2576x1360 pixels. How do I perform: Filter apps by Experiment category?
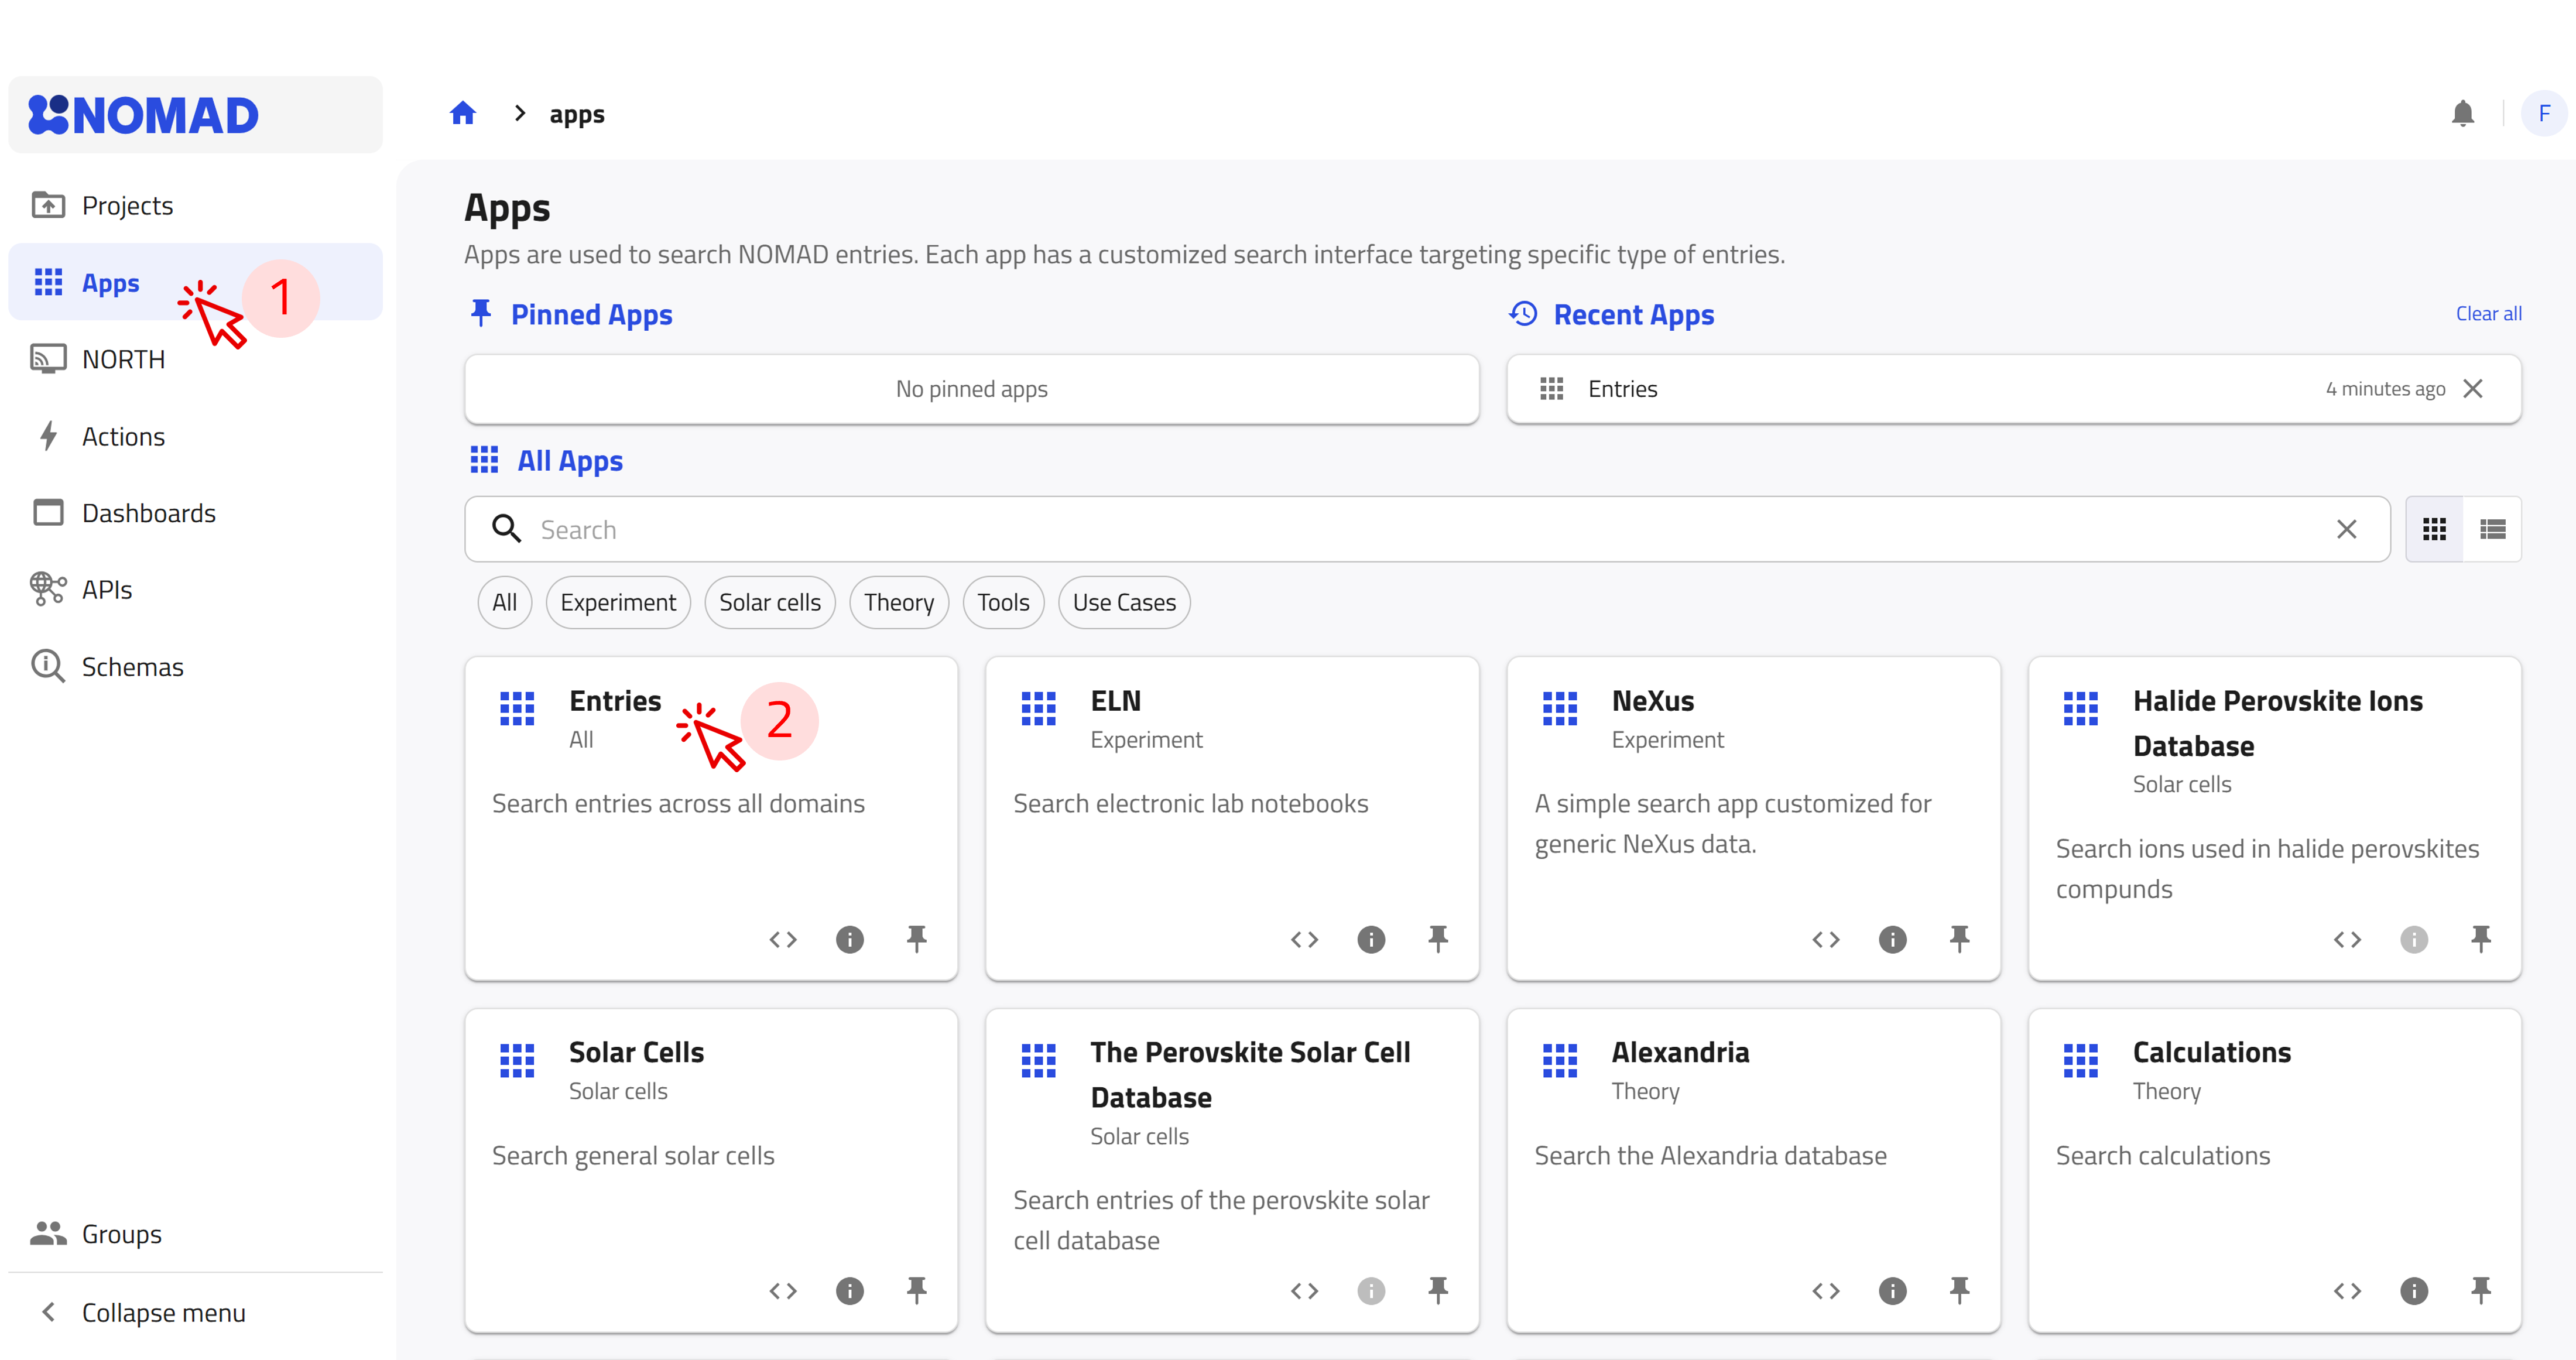tap(618, 602)
